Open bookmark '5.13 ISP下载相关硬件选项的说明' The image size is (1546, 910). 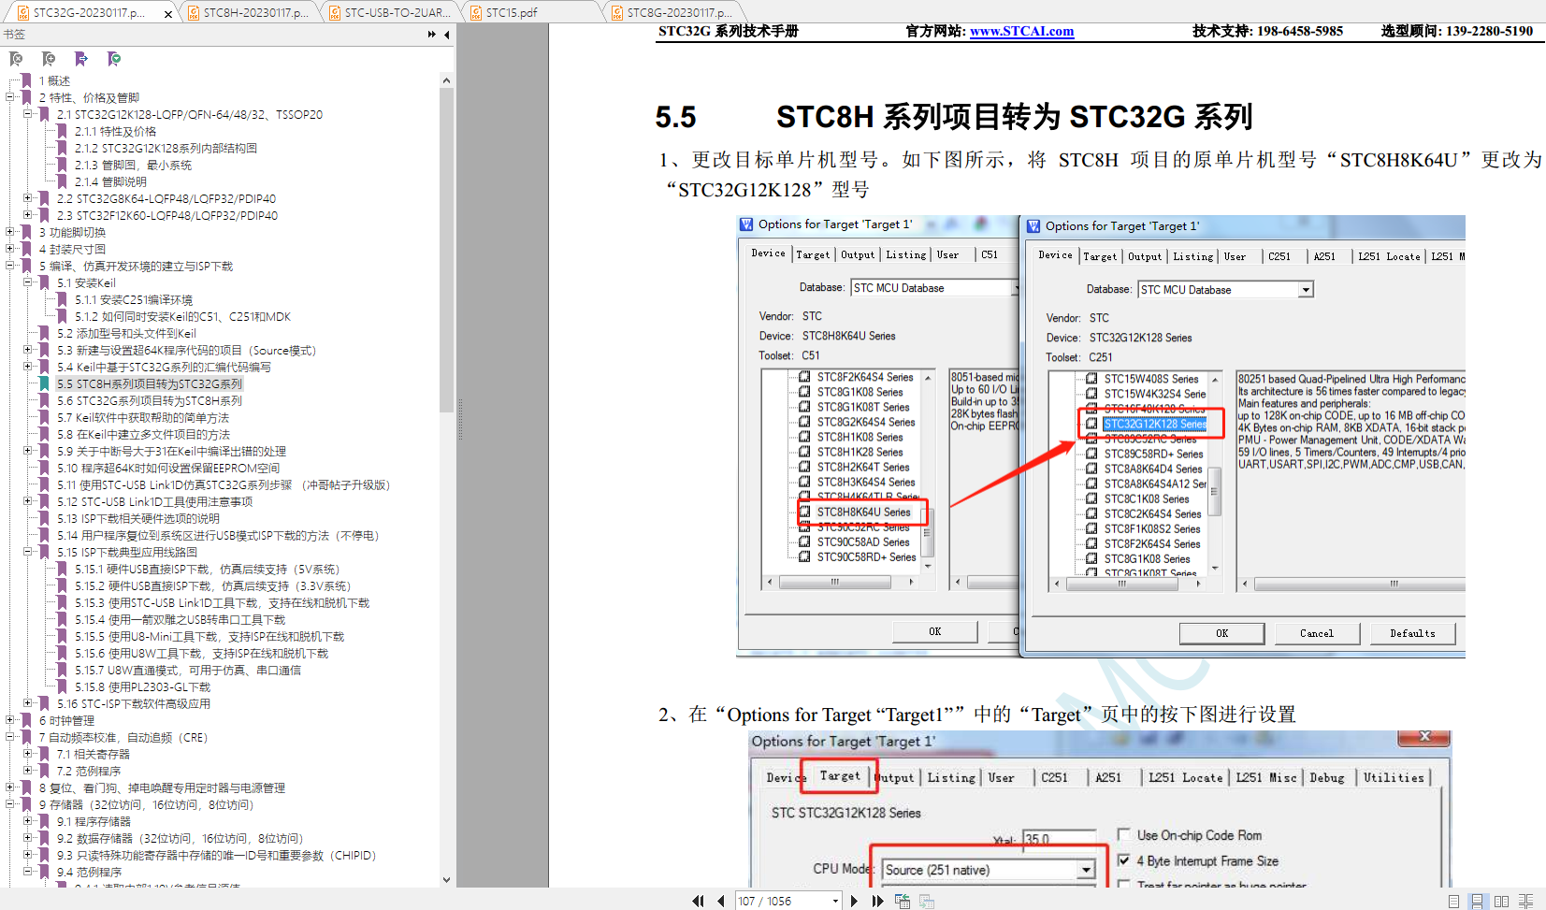pyautogui.click(x=138, y=518)
